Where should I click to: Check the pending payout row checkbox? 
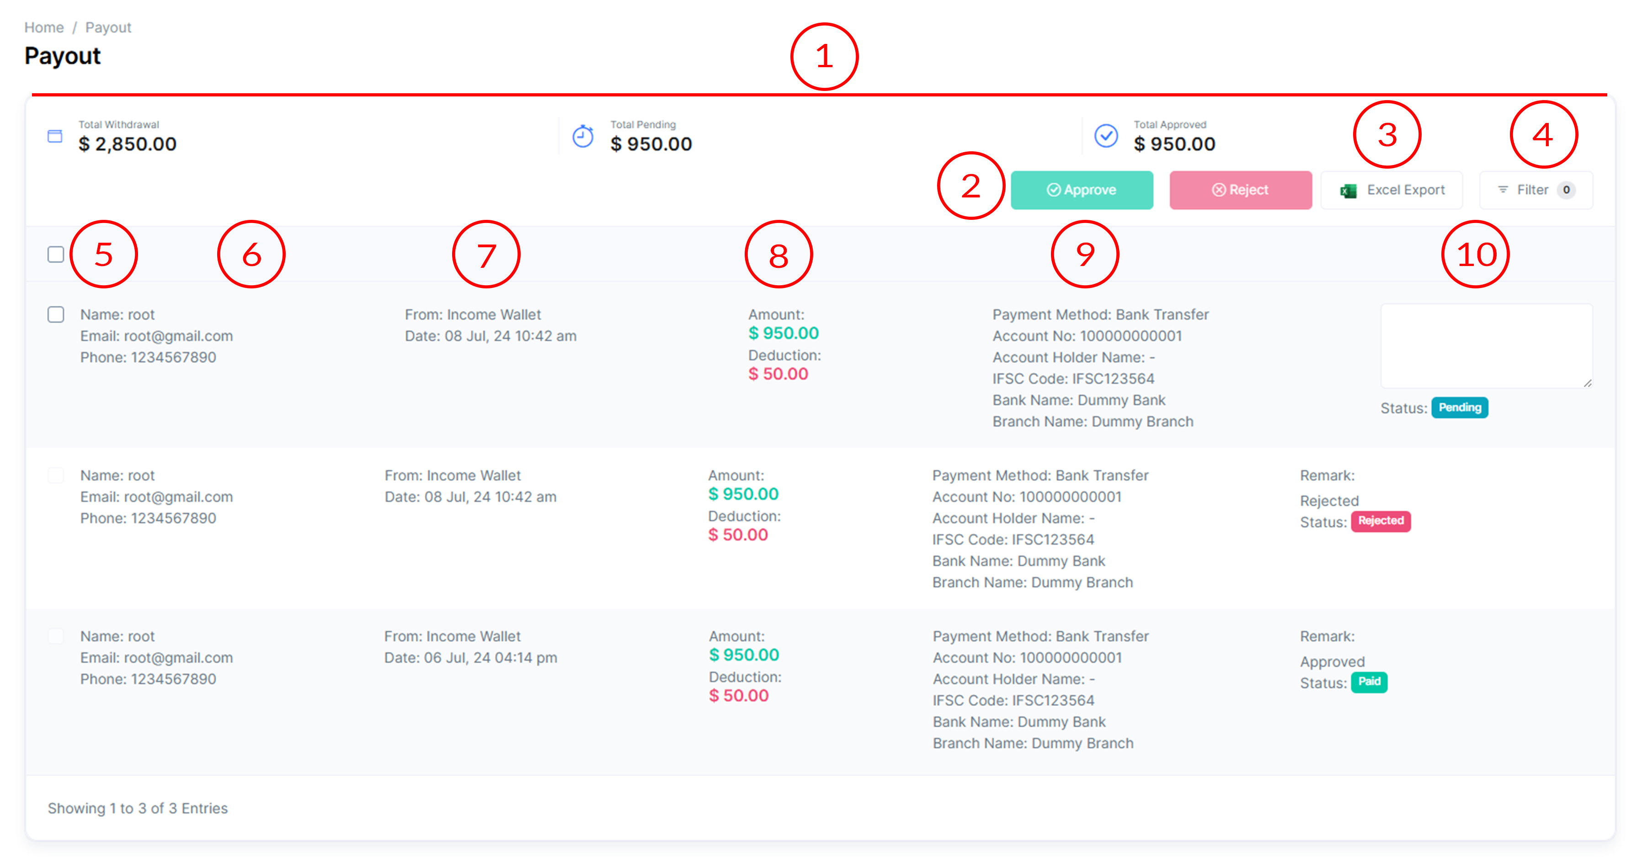click(56, 314)
